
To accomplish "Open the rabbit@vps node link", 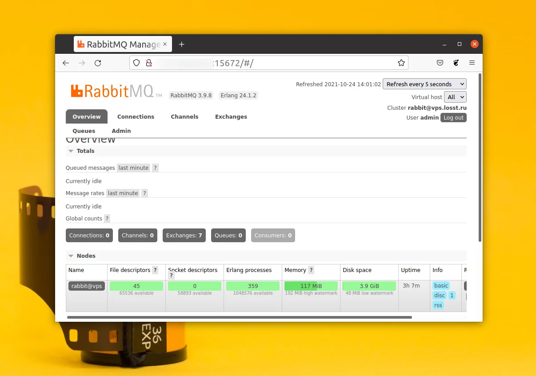I will (x=87, y=286).
